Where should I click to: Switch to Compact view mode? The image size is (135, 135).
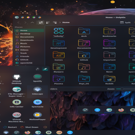pos(48,23)
